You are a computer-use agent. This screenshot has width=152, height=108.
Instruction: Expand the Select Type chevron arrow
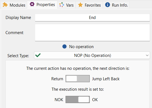[147, 55]
